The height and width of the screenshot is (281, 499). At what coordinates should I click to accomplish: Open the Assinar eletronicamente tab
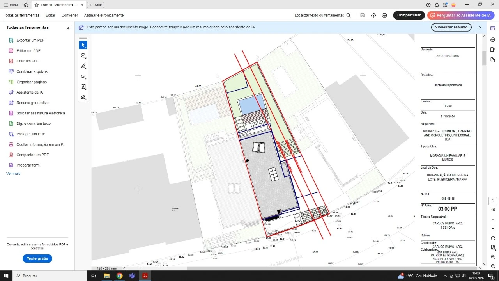104,15
